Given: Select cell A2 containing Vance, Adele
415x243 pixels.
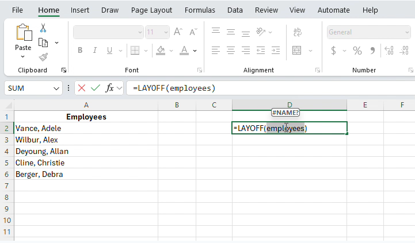Looking at the screenshot, I should click(x=86, y=128).
